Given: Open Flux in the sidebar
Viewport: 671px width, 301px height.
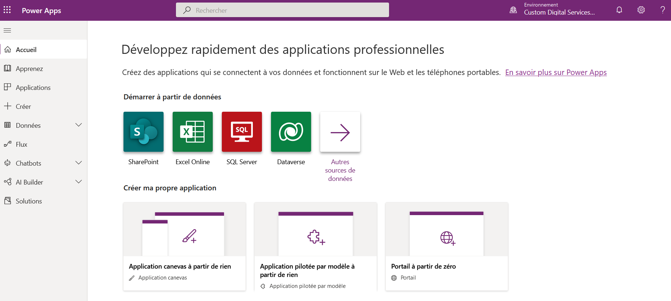Looking at the screenshot, I should (x=44, y=144).
